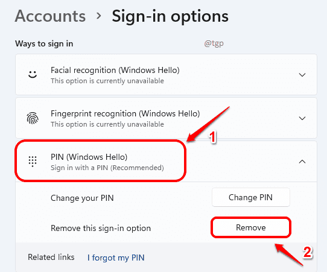
Task: Select the Facial recognition (Windows Hello) title
Action: [x=115, y=70]
